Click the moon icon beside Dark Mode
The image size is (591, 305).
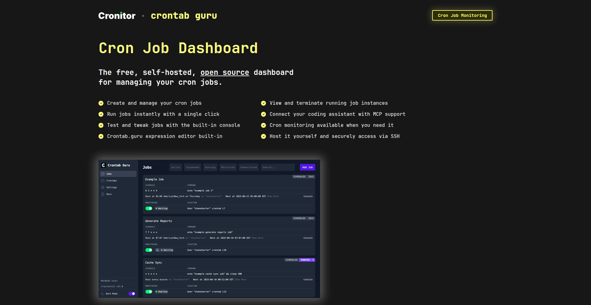point(103,294)
